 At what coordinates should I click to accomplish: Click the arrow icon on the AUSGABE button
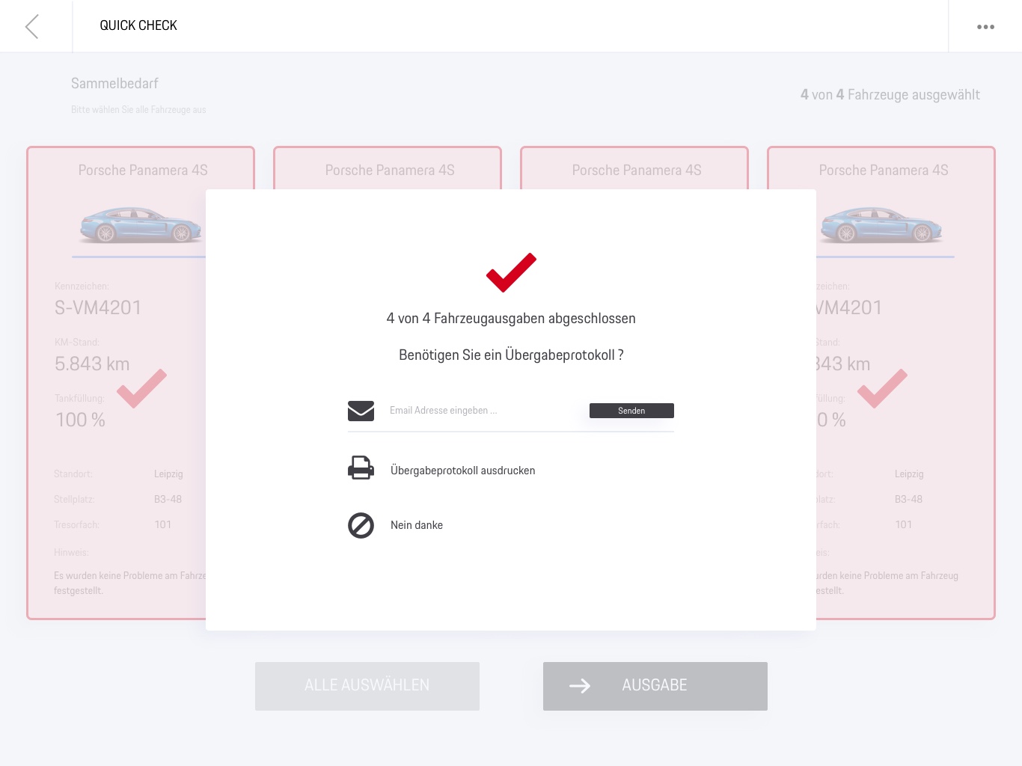580,686
